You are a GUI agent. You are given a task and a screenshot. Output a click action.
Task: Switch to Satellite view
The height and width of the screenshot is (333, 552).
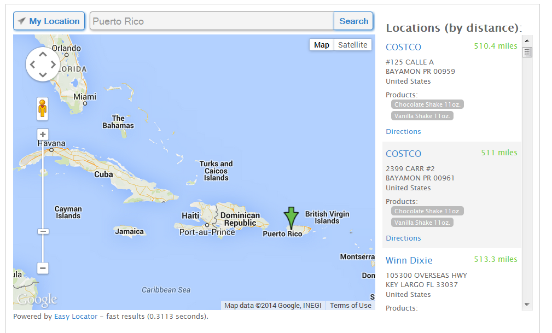coord(352,45)
